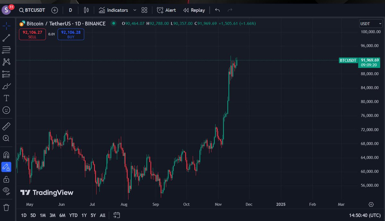Viewport: 385px width, 221px height.
Task: Open BTCUSDT symbol search
Action: pos(32,10)
